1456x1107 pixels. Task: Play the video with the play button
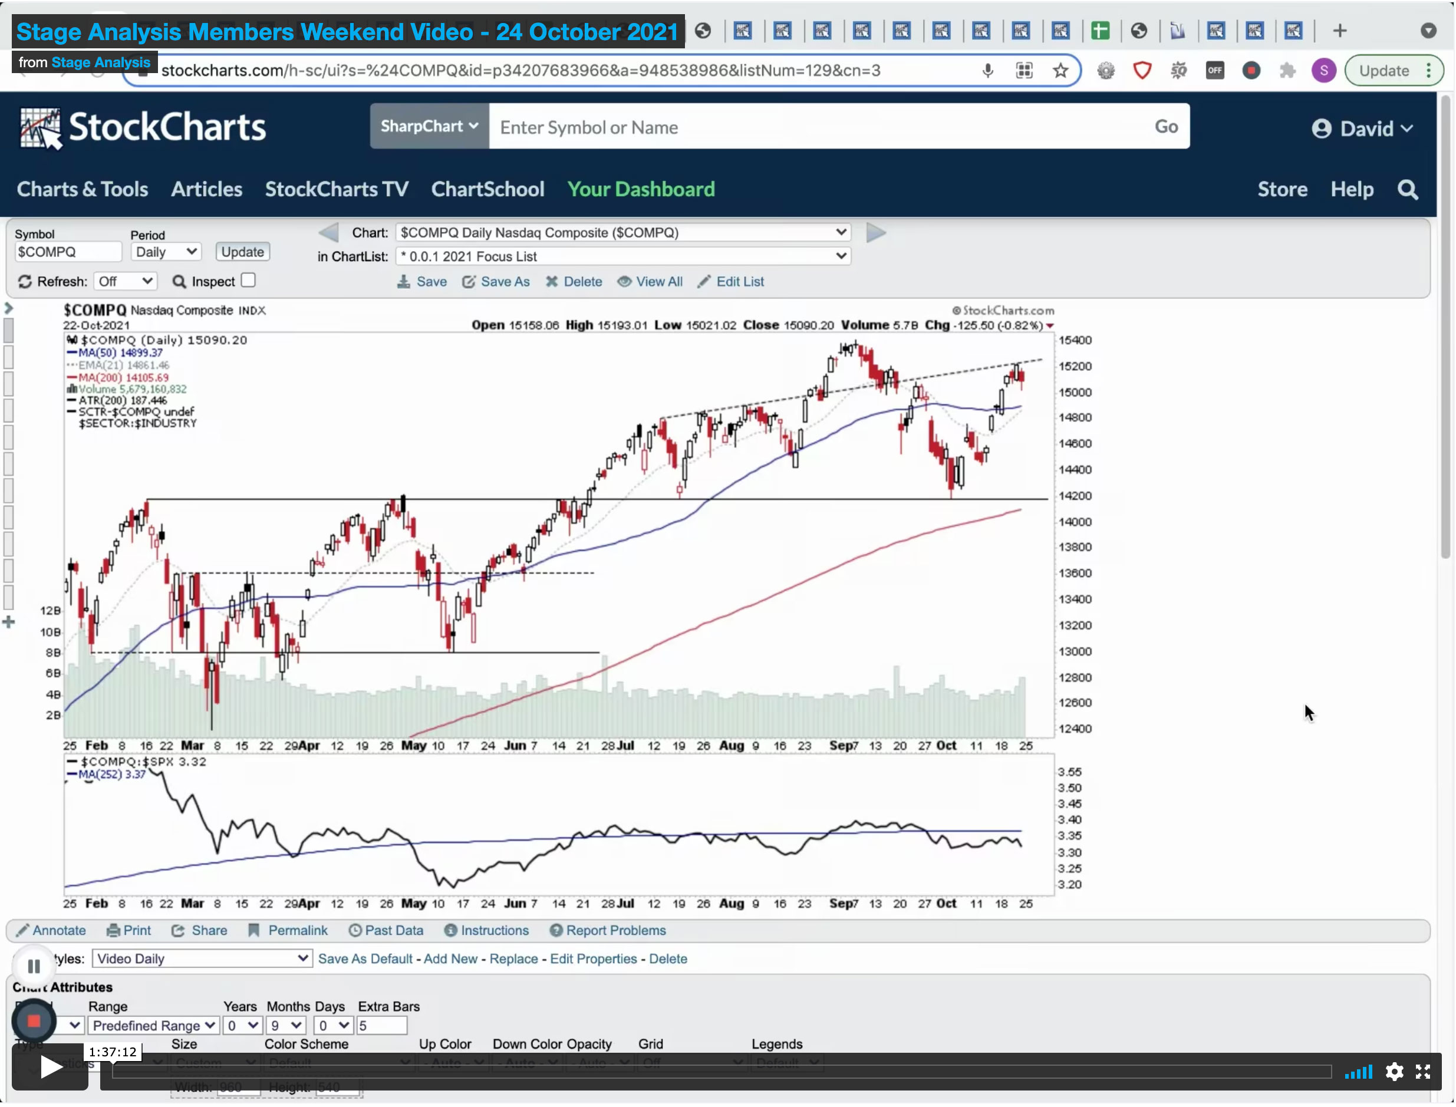coord(50,1068)
